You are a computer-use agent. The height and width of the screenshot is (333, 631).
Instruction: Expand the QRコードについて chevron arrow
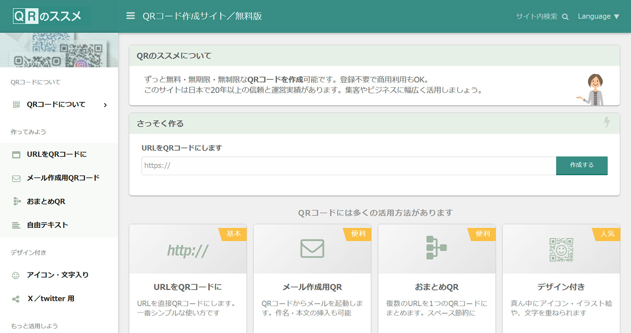tap(105, 105)
